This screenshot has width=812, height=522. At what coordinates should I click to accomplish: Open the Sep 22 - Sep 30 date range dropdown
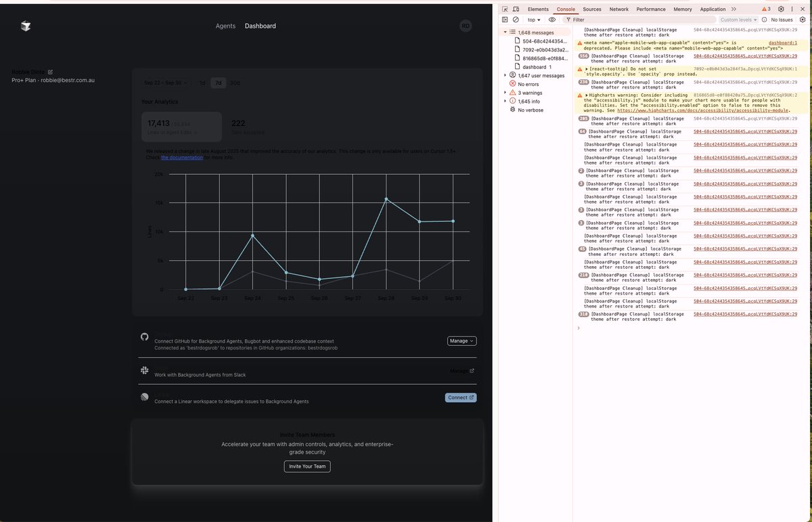coord(166,83)
